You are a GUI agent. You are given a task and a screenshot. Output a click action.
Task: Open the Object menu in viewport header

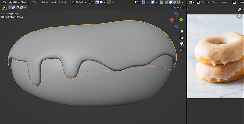click(62, 2)
